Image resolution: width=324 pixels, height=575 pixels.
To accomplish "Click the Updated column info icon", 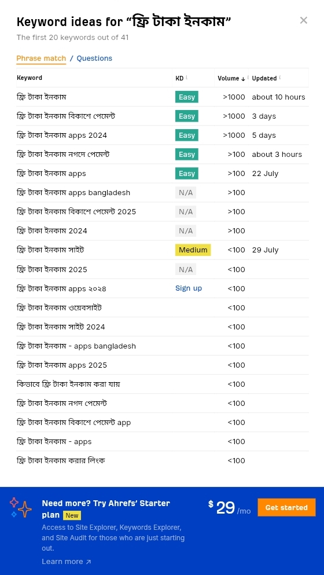I will point(280,78).
